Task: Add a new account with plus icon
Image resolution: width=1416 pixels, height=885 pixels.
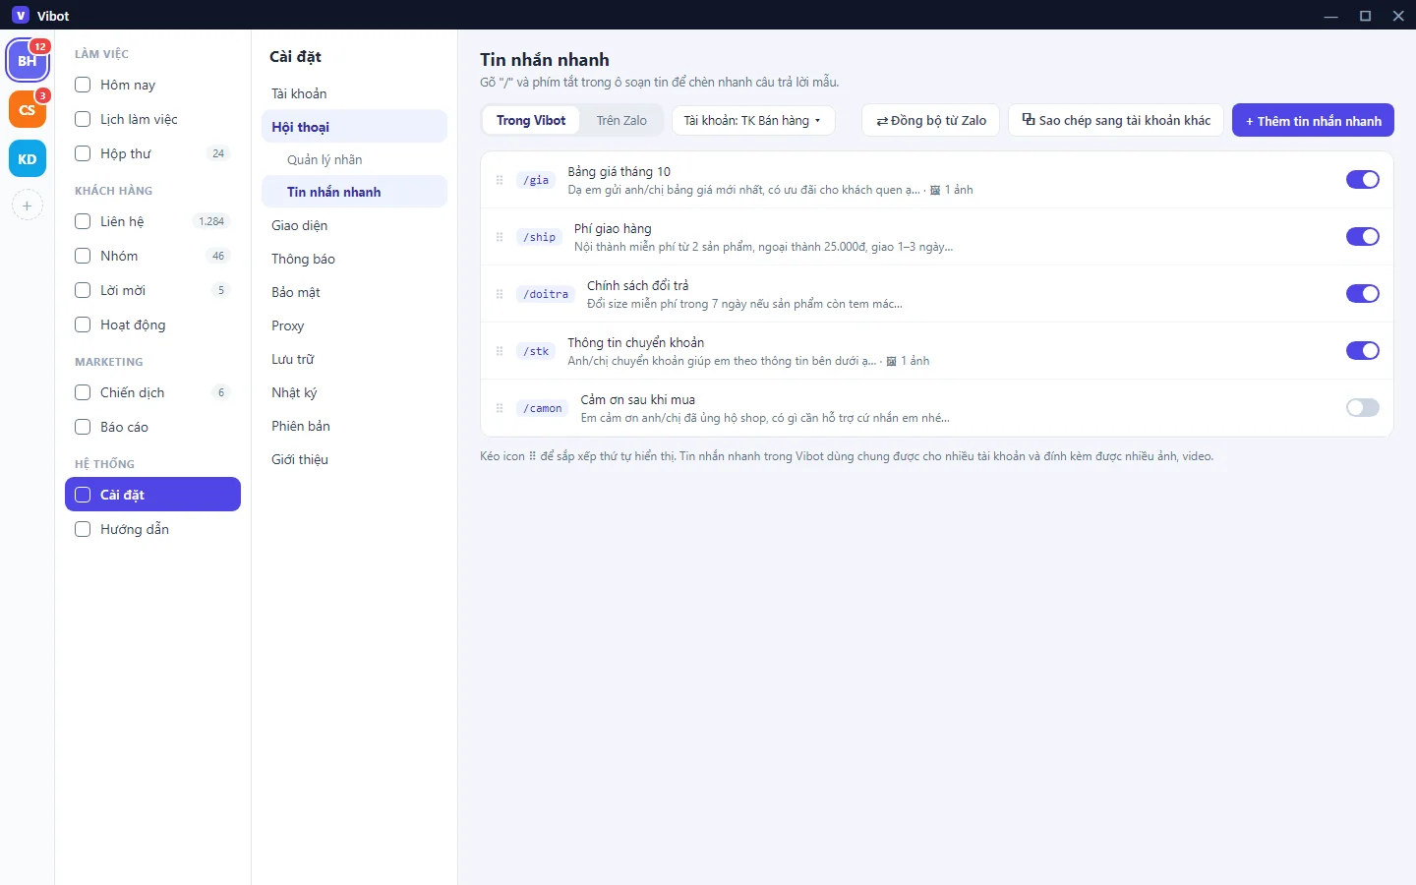Action: pyautogui.click(x=28, y=206)
